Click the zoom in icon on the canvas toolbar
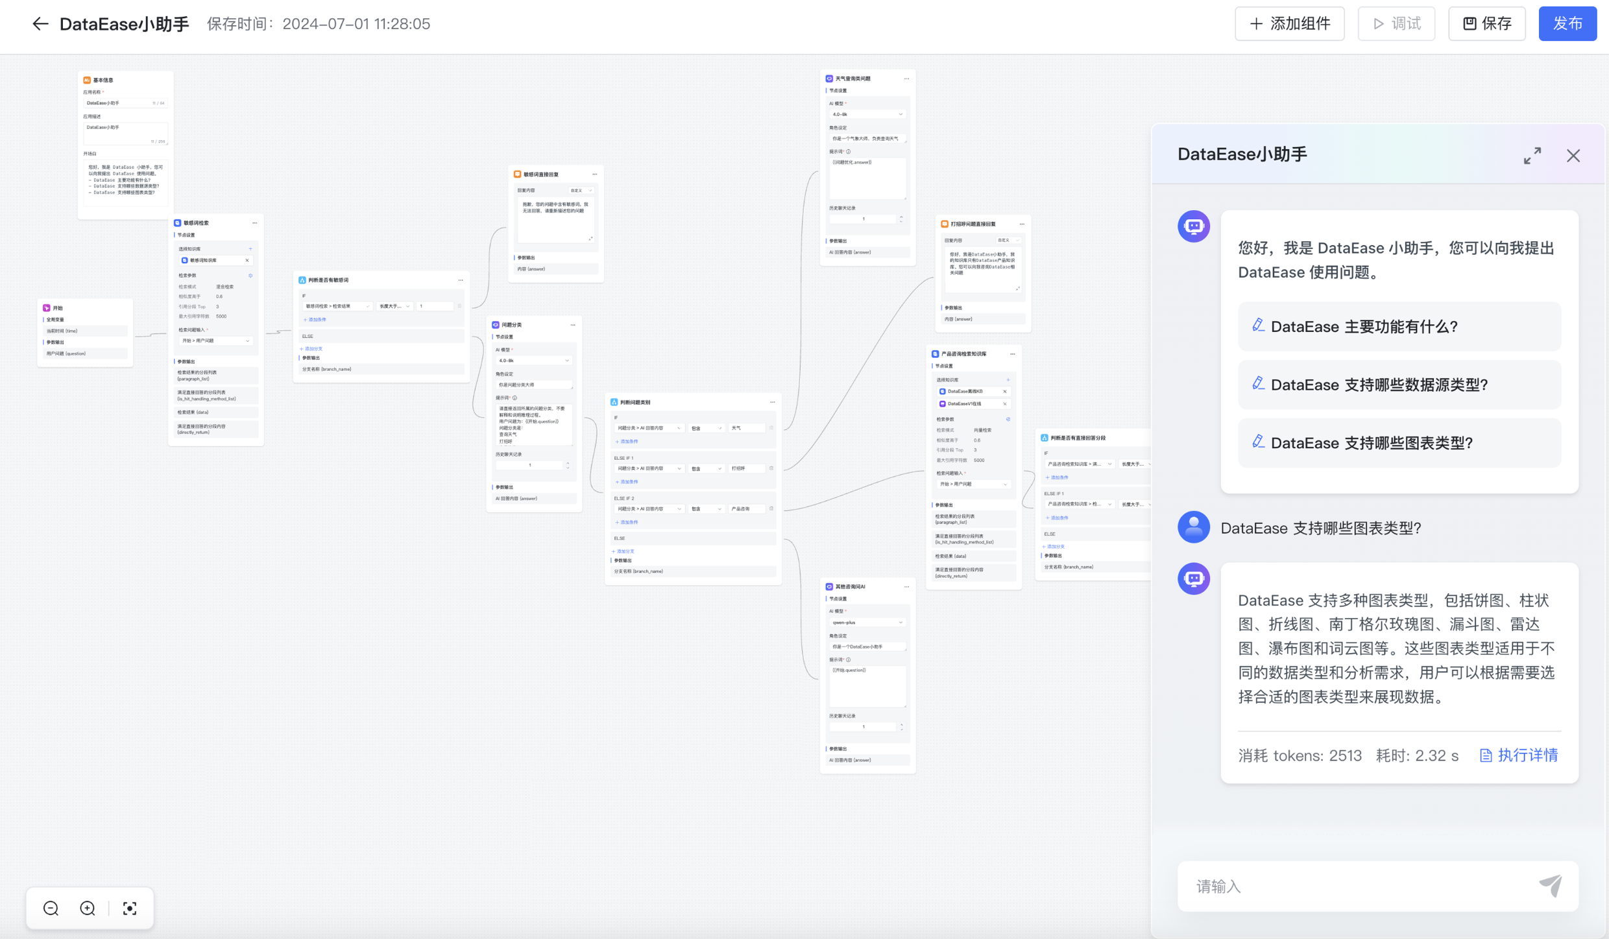 coord(86,908)
